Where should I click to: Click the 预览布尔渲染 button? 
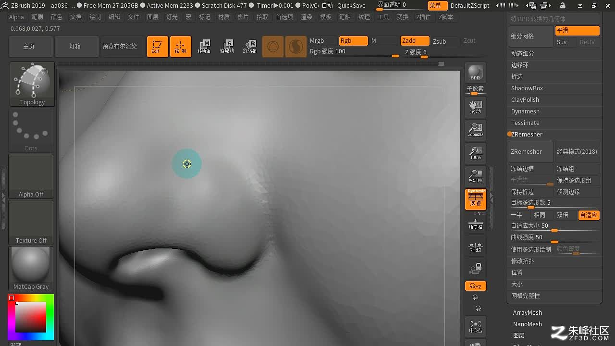pos(120,47)
